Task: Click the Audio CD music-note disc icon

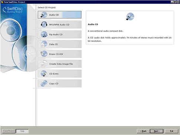Action: (44, 15)
